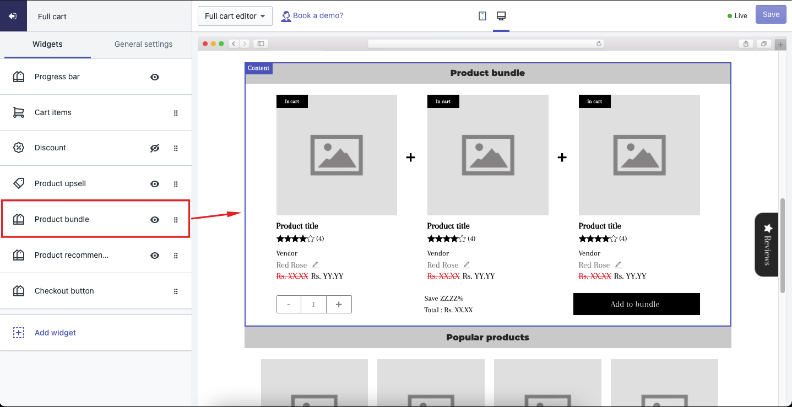
Task: Click the Checkout button widget icon
Action: pyautogui.click(x=19, y=291)
